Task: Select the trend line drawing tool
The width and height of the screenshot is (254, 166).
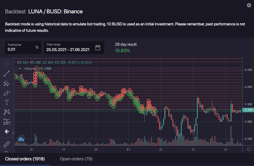Action: click(7, 74)
